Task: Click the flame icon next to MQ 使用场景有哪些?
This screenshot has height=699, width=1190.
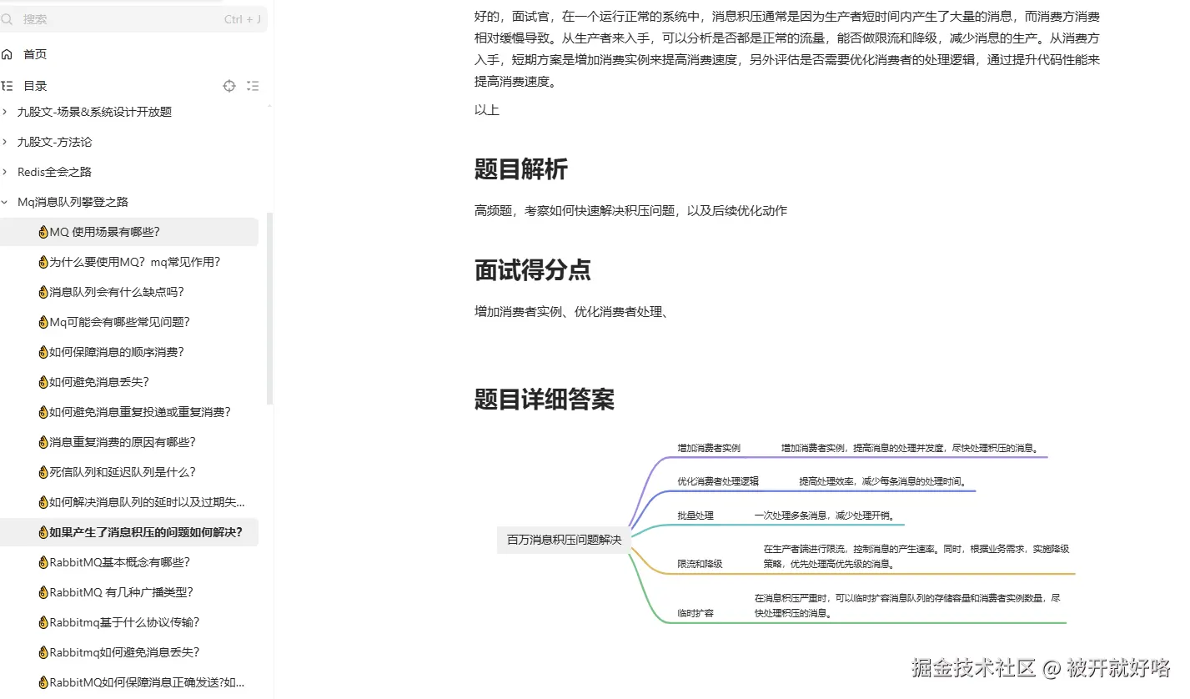Action: (x=43, y=231)
